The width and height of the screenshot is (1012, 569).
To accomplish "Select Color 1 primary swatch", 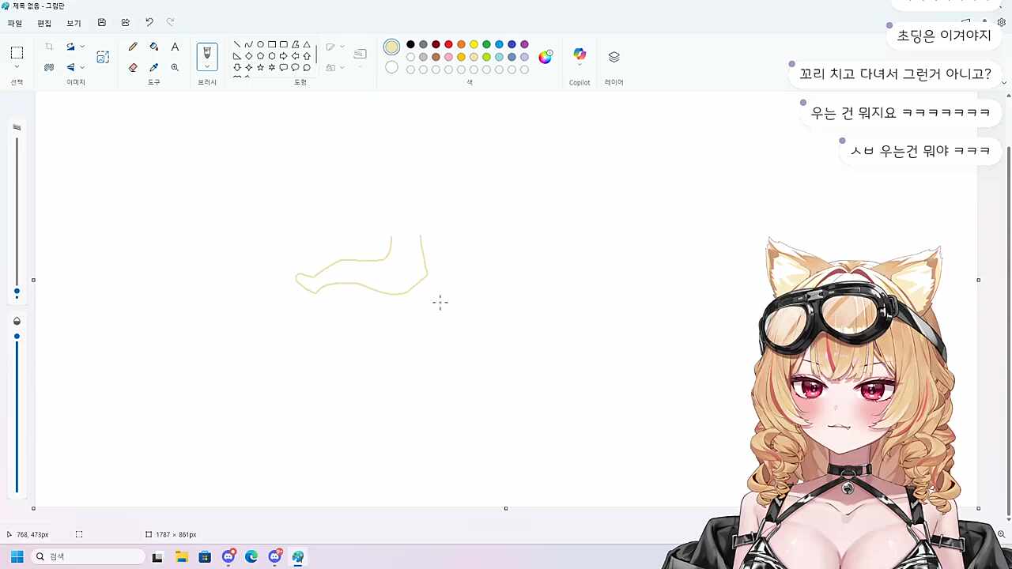I will [391, 47].
